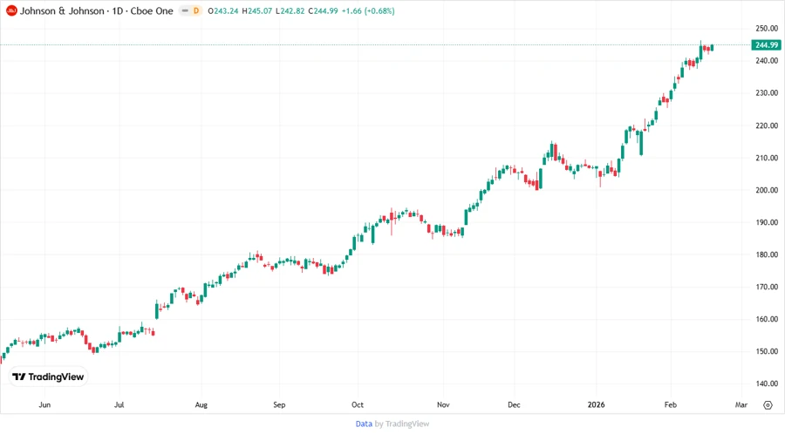Click the red Johnson & Johnson logo icon
This screenshot has height=434, width=785.
click(x=11, y=10)
